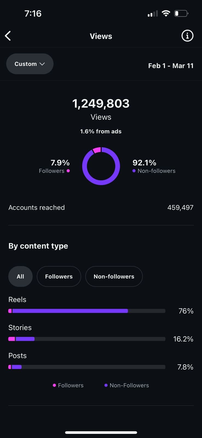Tap the 1,249,803 Views total

pos(101,103)
